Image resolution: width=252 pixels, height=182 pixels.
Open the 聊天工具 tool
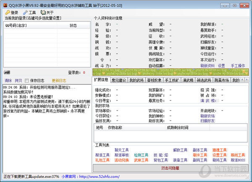click(122, 150)
